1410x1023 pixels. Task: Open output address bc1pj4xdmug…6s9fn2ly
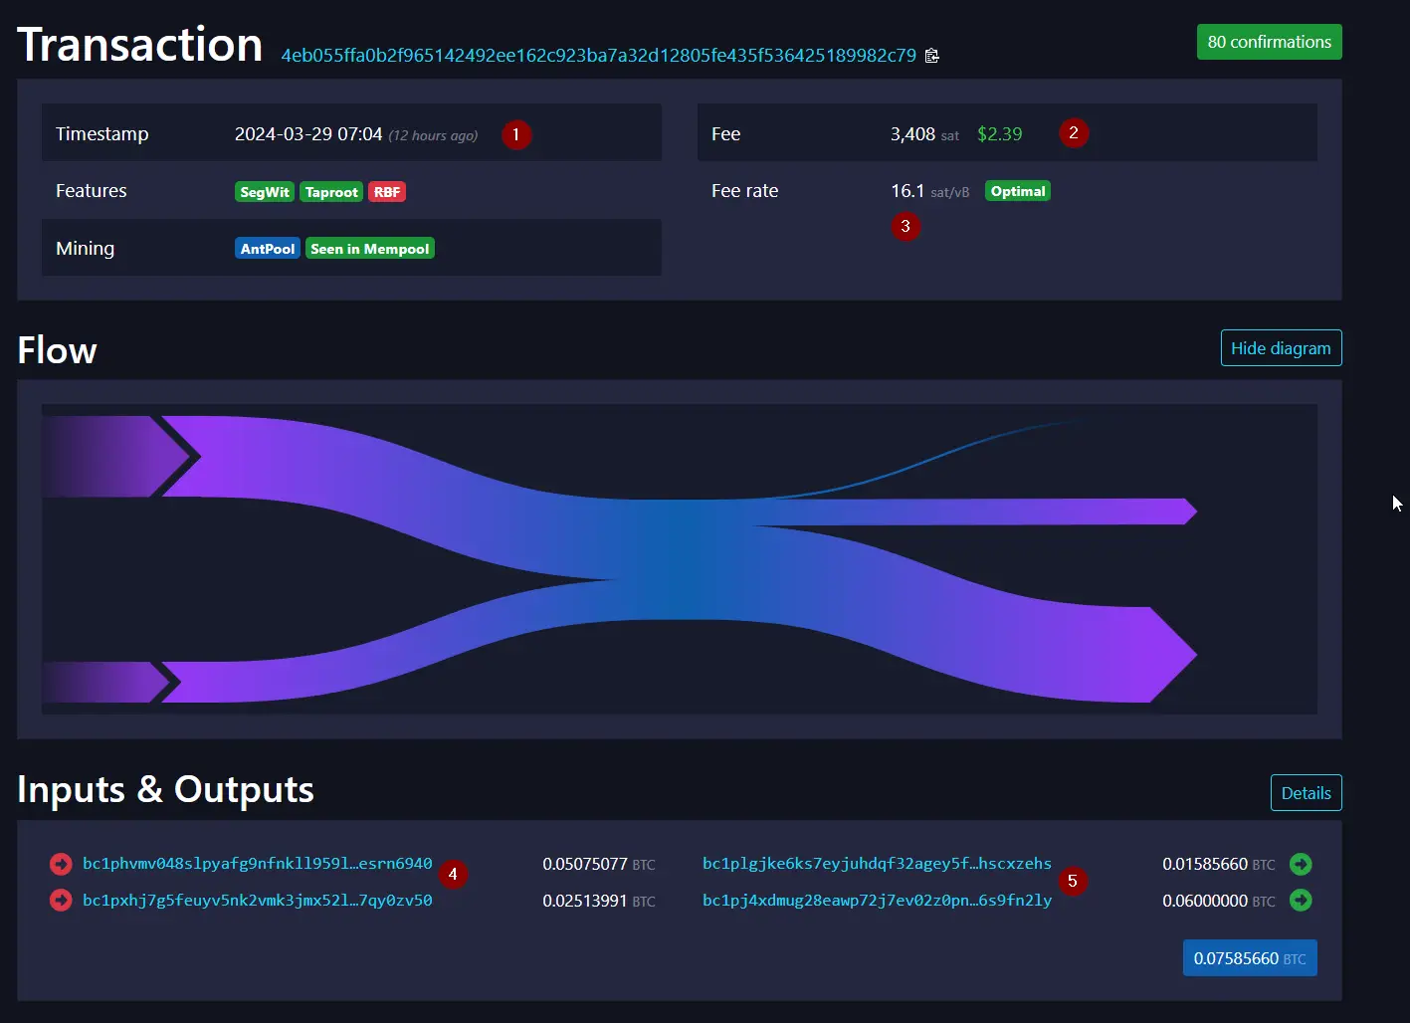[x=877, y=901]
